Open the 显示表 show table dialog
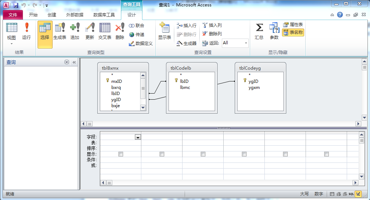This screenshot has height=200, width=370. click(x=165, y=31)
